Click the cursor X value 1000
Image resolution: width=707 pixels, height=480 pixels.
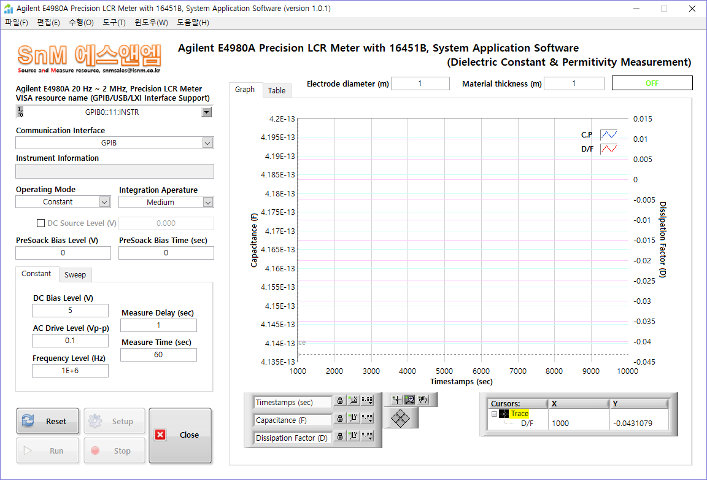[x=560, y=424]
